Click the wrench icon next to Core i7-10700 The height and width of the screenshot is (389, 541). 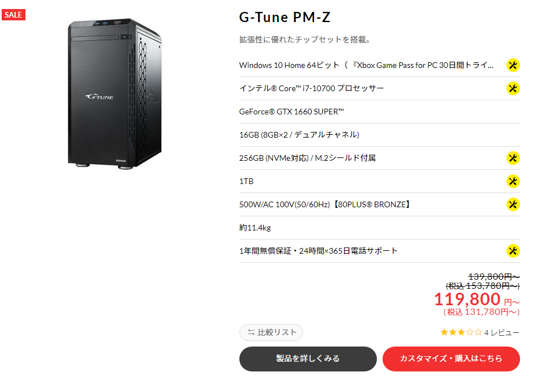[513, 88]
